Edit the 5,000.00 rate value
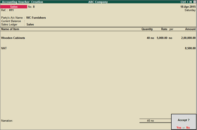This screenshot has width=197, height=130. [162, 38]
